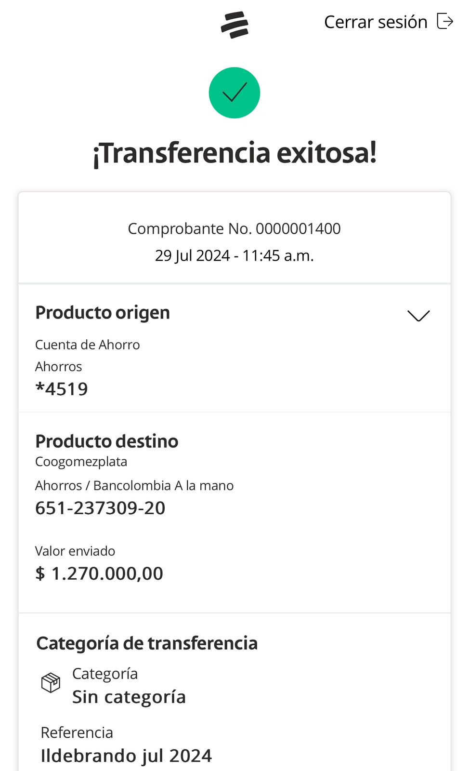Click the Producto destino heading
This screenshot has height=771, width=469.
[x=107, y=441]
